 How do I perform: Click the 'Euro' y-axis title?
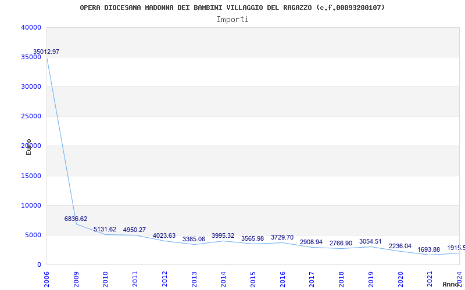(x=28, y=147)
